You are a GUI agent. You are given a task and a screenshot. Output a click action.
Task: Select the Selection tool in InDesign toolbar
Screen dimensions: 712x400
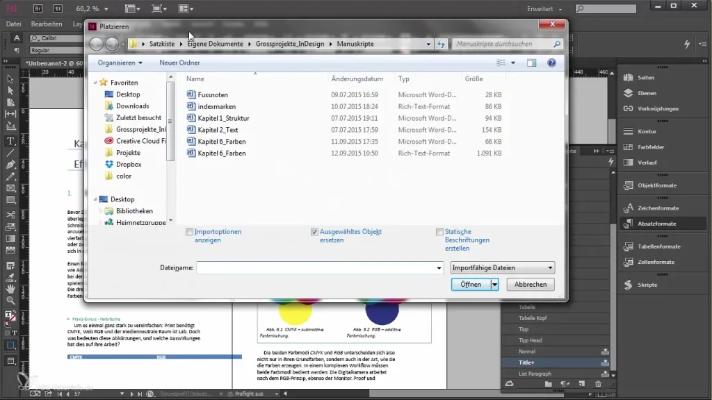pos(10,79)
